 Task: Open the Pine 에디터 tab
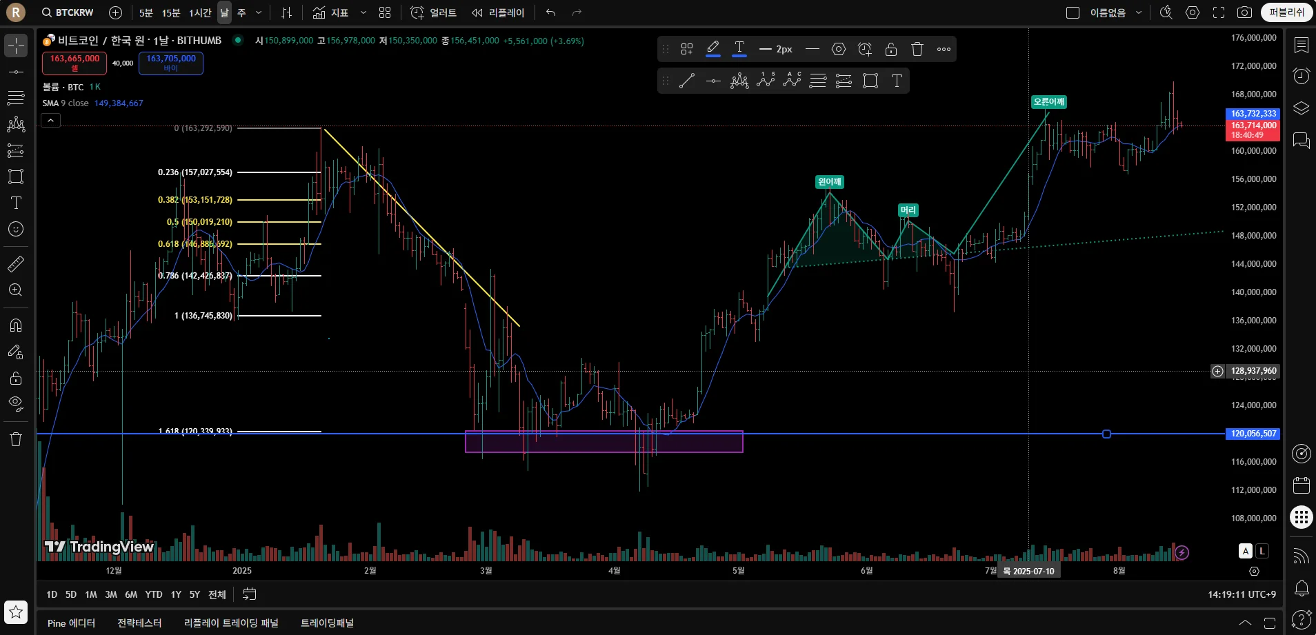click(71, 623)
